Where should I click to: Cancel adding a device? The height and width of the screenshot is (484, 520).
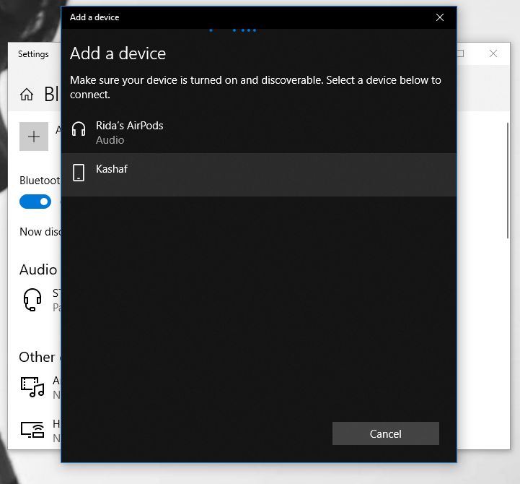pyautogui.click(x=385, y=433)
